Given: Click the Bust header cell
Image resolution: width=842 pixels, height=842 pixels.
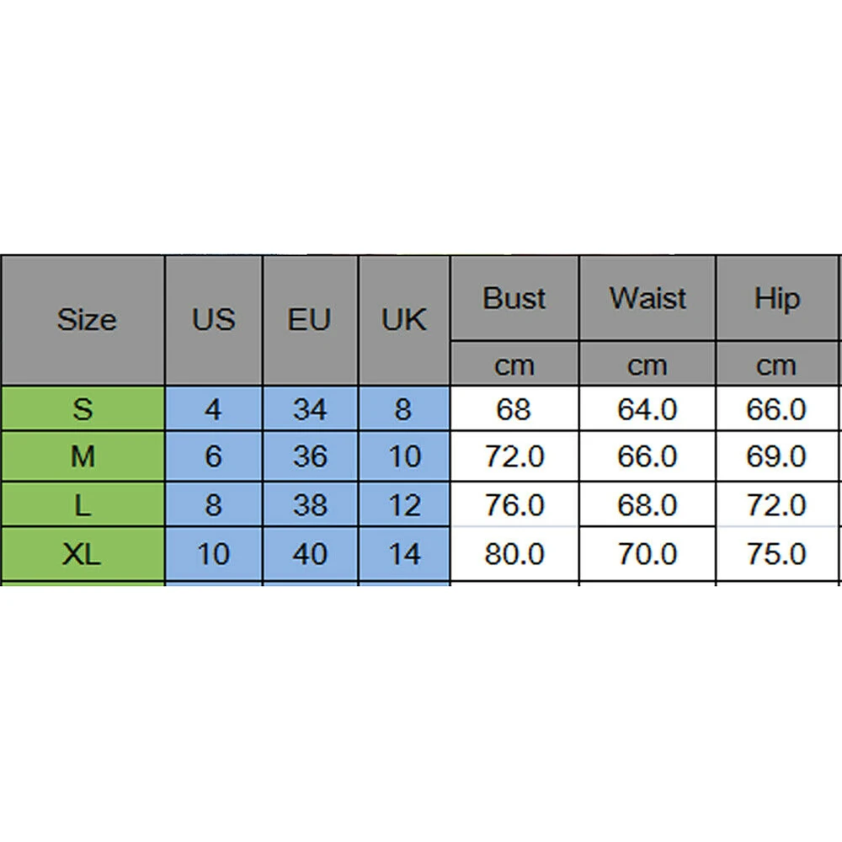Looking at the screenshot, I should [514, 299].
